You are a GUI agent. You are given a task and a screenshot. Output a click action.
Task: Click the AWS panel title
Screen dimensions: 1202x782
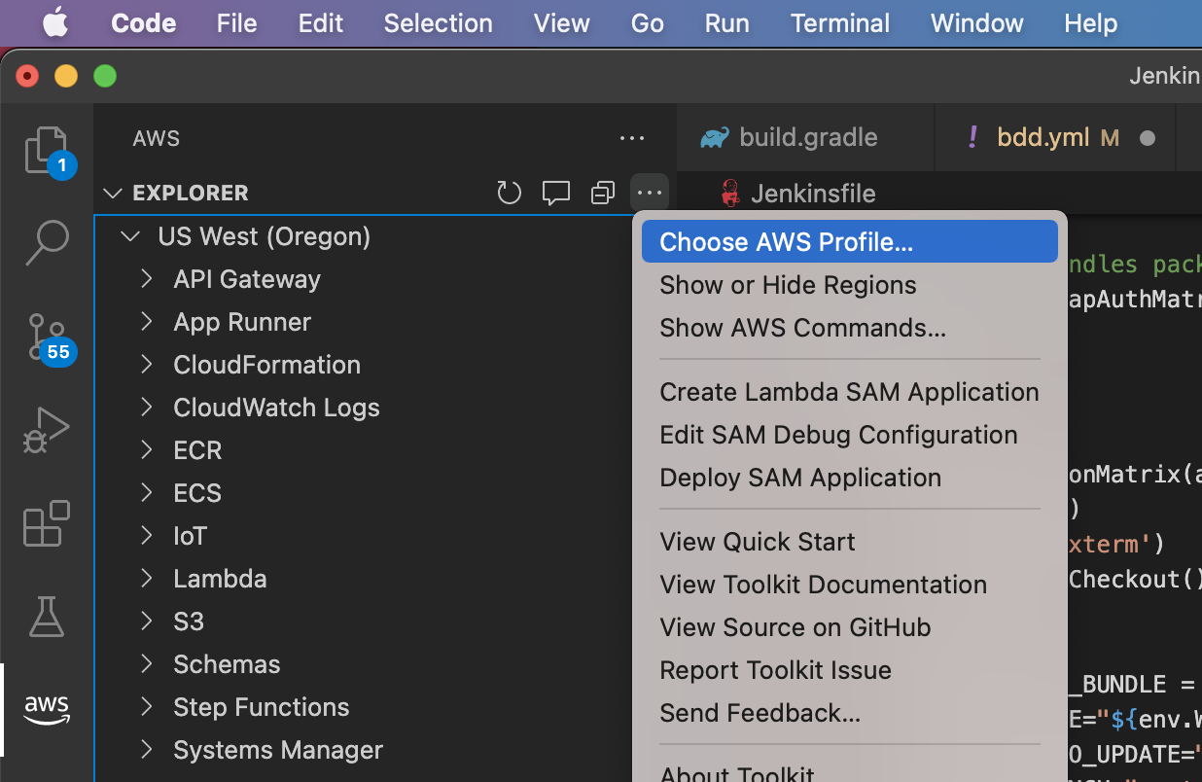(x=157, y=138)
